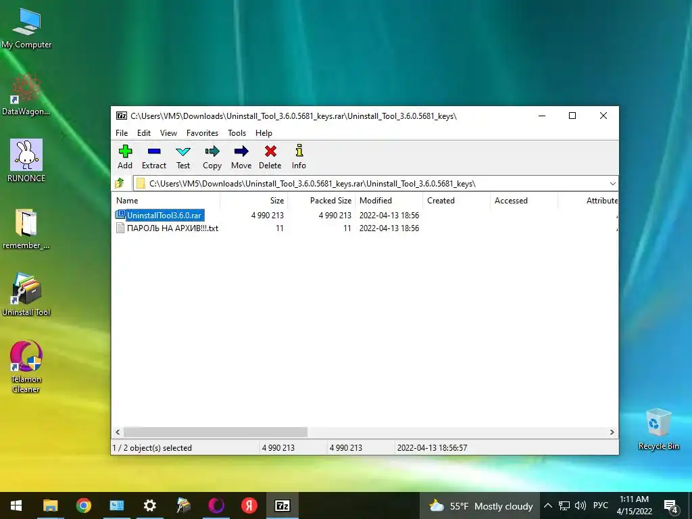692x519 pixels.
Task: Click the scrollbar left arrow
Action: click(x=118, y=432)
